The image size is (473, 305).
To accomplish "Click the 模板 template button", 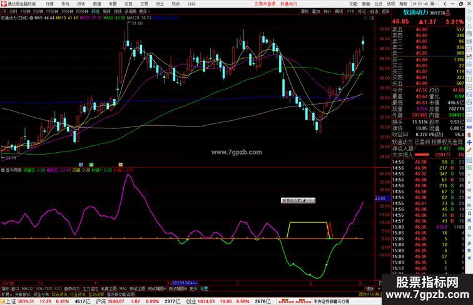I will pyautogui.click(x=370, y=289).
